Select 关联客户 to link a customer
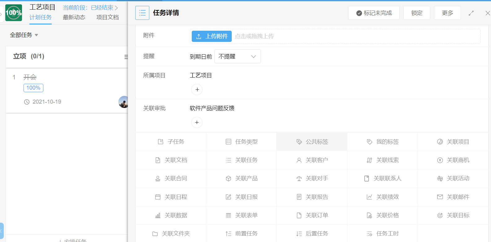The height and width of the screenshot is (242, 491). pyautogui.click(x=312, y=160)
